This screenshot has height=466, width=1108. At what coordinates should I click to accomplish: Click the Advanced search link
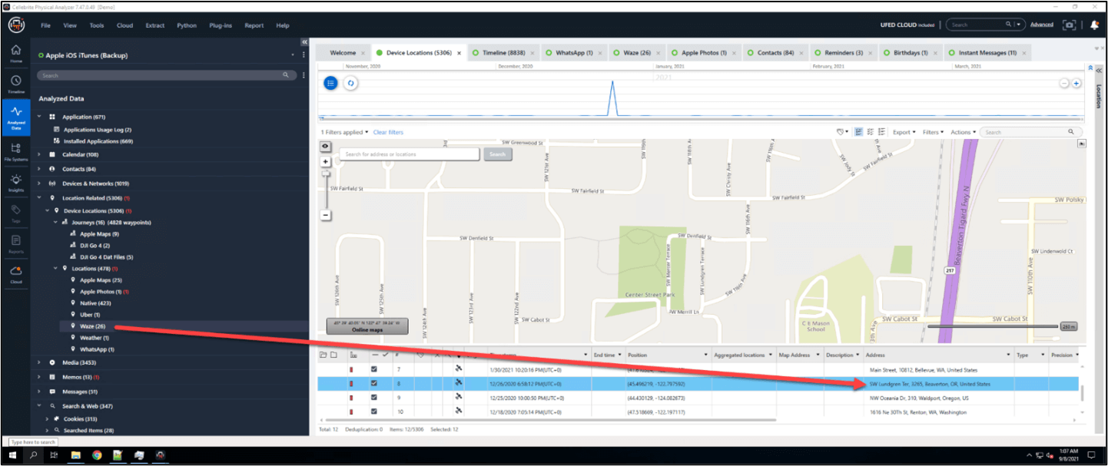(x=1042, y=25)
